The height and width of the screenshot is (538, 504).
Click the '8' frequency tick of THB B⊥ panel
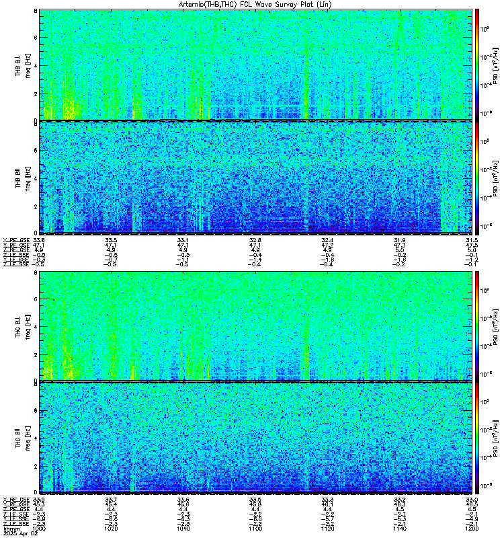point(36,11)
